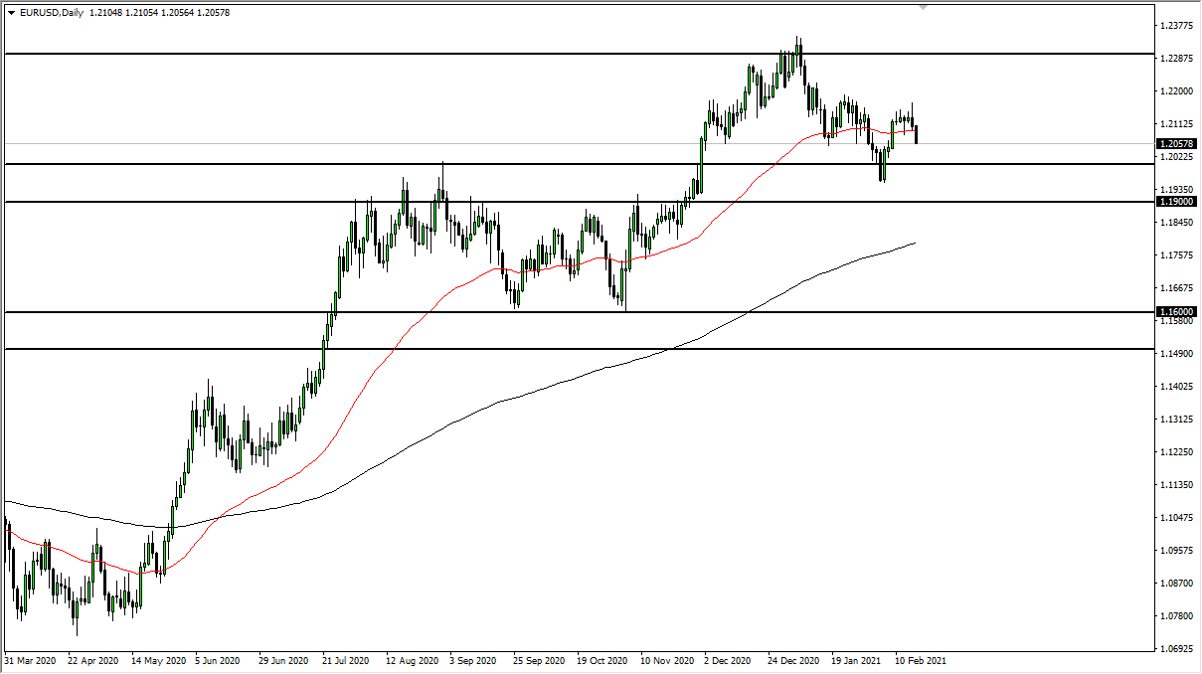Click the 1.22875 price axis label
The image size is (1202, 674).
pos(1177,59)
